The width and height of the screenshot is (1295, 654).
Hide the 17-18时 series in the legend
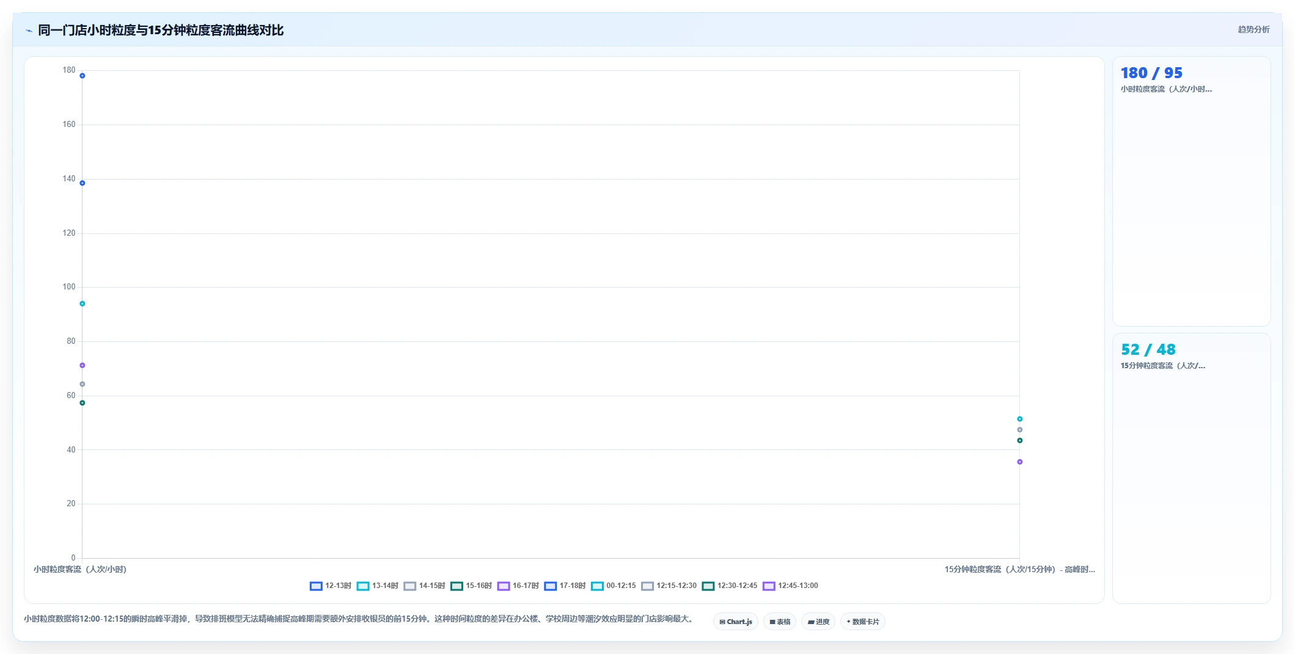[x=565, y=586]
